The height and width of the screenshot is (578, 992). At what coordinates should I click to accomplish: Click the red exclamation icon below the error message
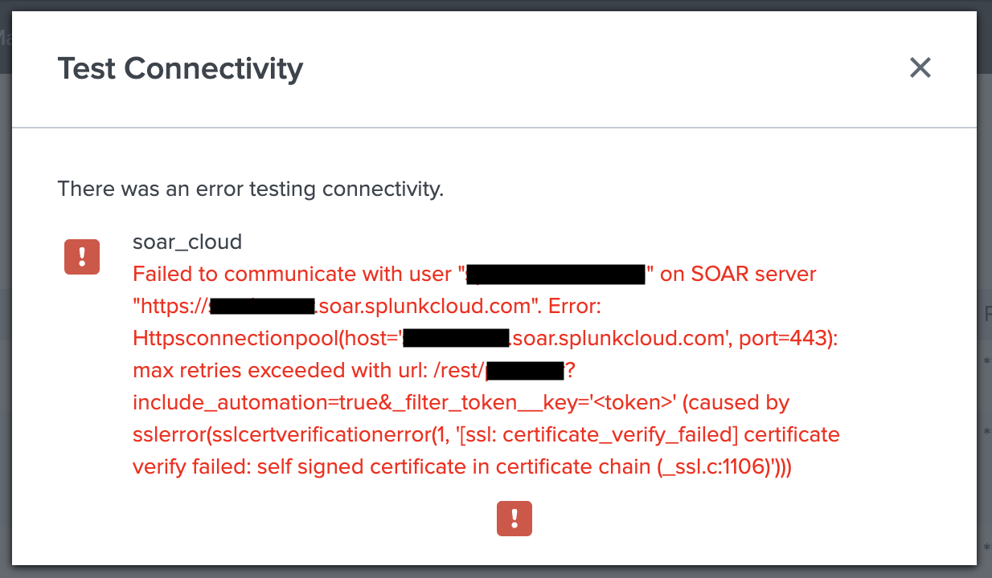(x=514, y=519)
